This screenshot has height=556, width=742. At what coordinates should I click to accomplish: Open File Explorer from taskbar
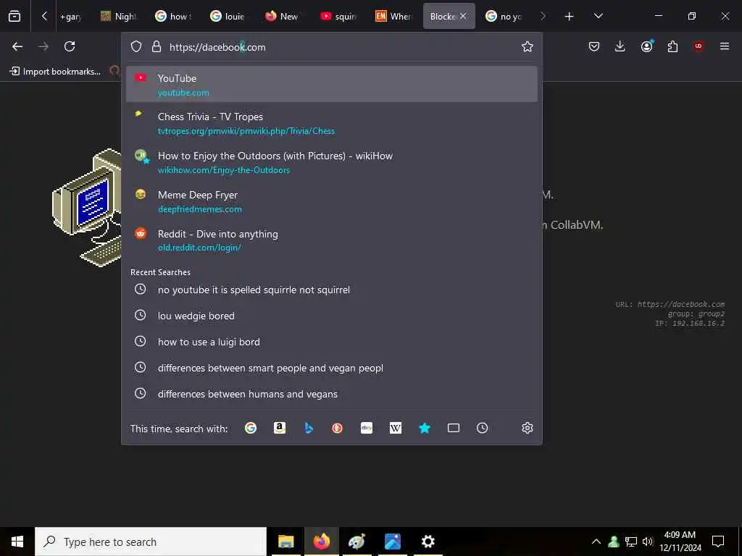(x=285, y=542)
